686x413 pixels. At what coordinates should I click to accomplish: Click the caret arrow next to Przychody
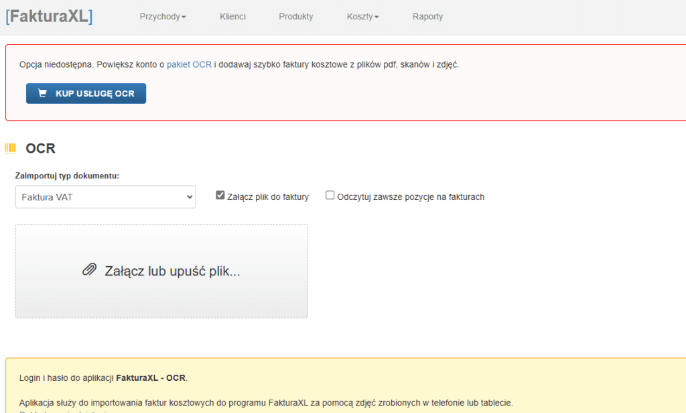click(184, 17)
